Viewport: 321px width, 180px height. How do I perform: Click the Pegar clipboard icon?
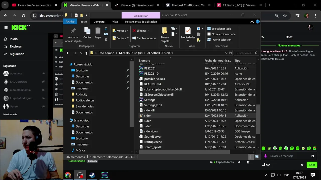point(98,31)
